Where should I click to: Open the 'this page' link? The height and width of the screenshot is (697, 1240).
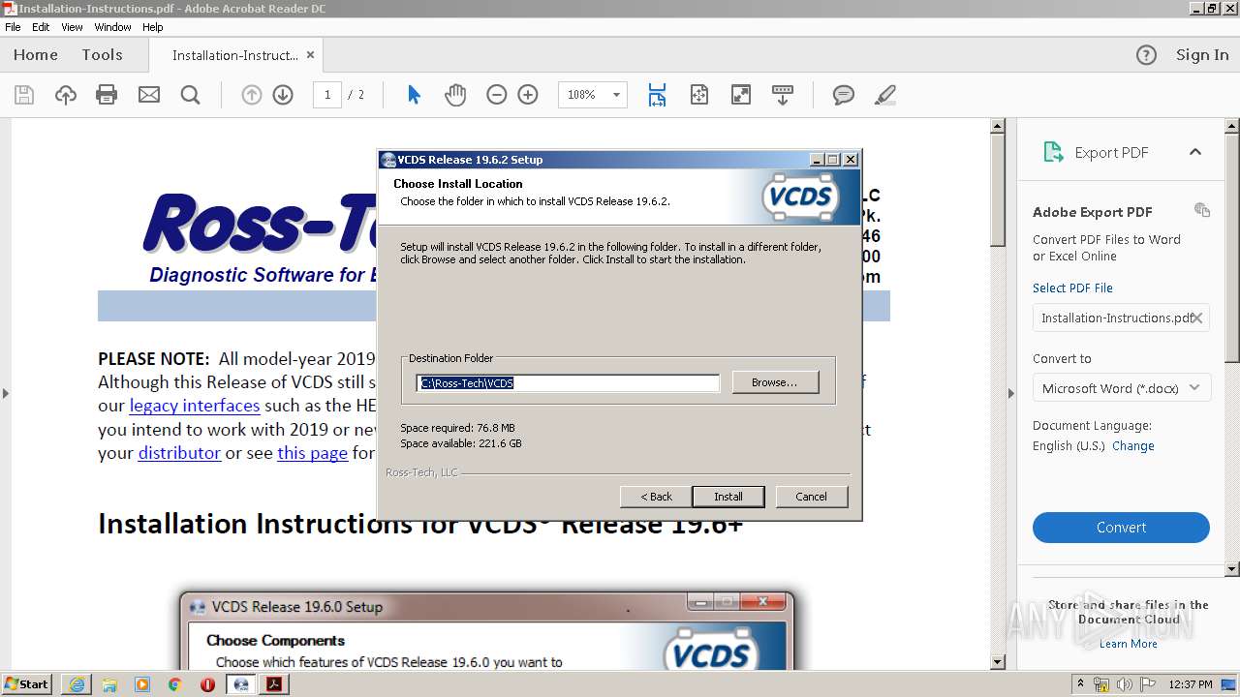(x=312, y=453)
